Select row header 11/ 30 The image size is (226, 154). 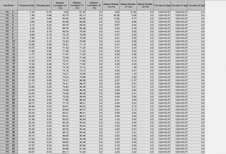[9, 107]
